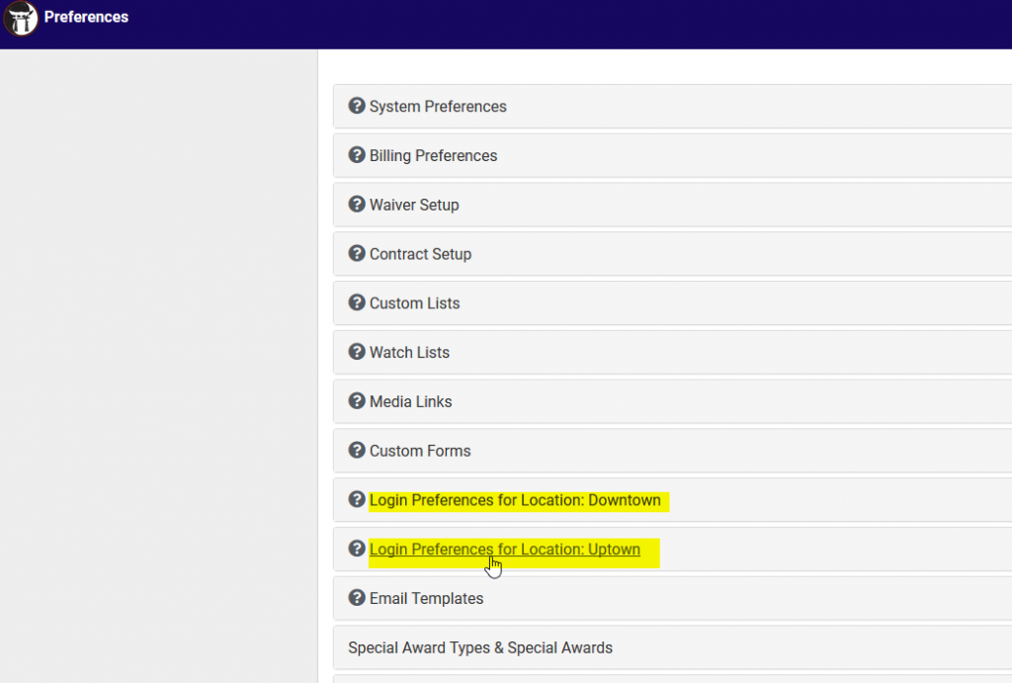Image resolution: width=1012 pixels, height=683 pixels.
Task: Click the help icon beside Media Links
Action: click(x=356, y=401)
